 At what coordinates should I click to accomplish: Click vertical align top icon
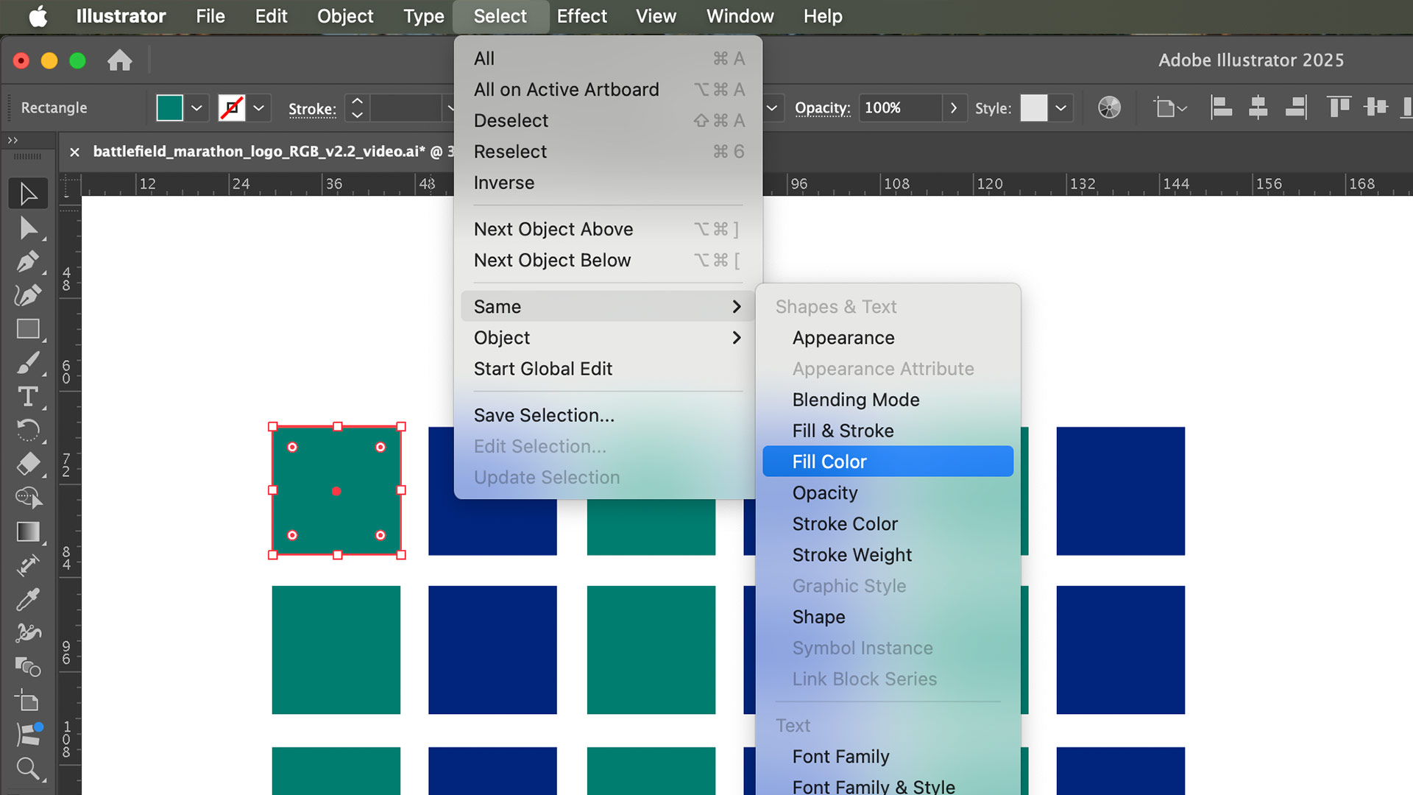point(1339,107)
